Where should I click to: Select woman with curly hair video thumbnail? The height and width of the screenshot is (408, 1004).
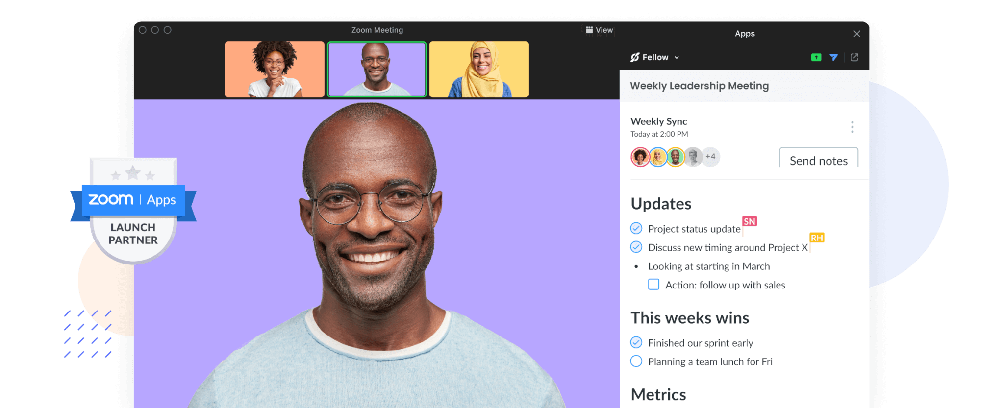point(275,69)
